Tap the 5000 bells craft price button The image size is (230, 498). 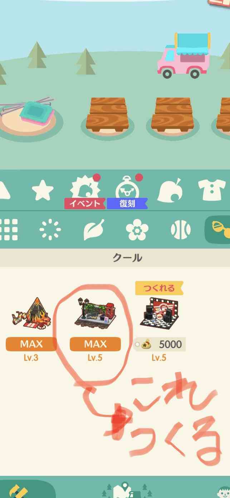[x=160, y=345]
